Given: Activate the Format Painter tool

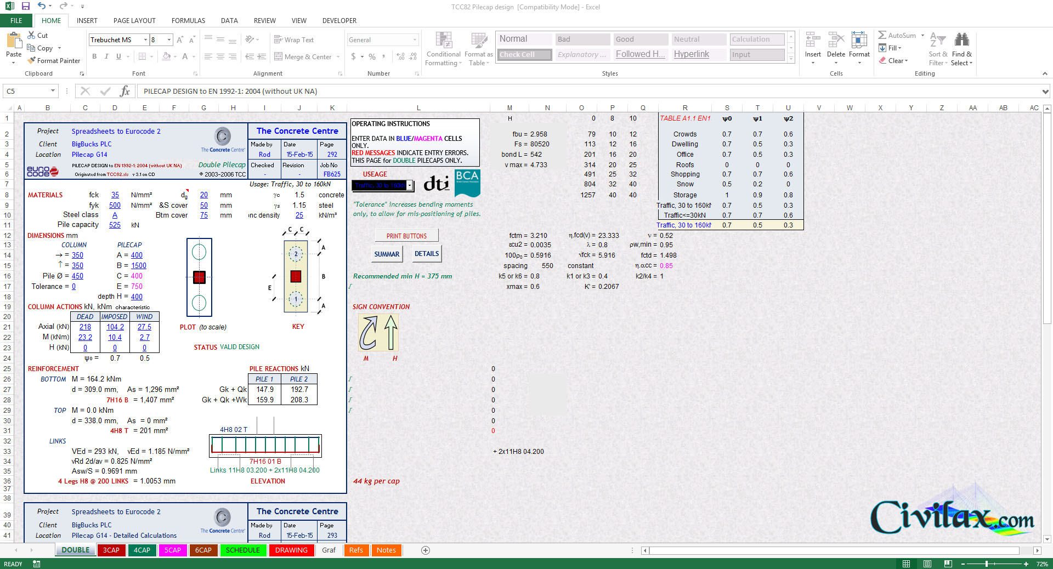Looking at the screenshot, I should (x=54, y=60).
